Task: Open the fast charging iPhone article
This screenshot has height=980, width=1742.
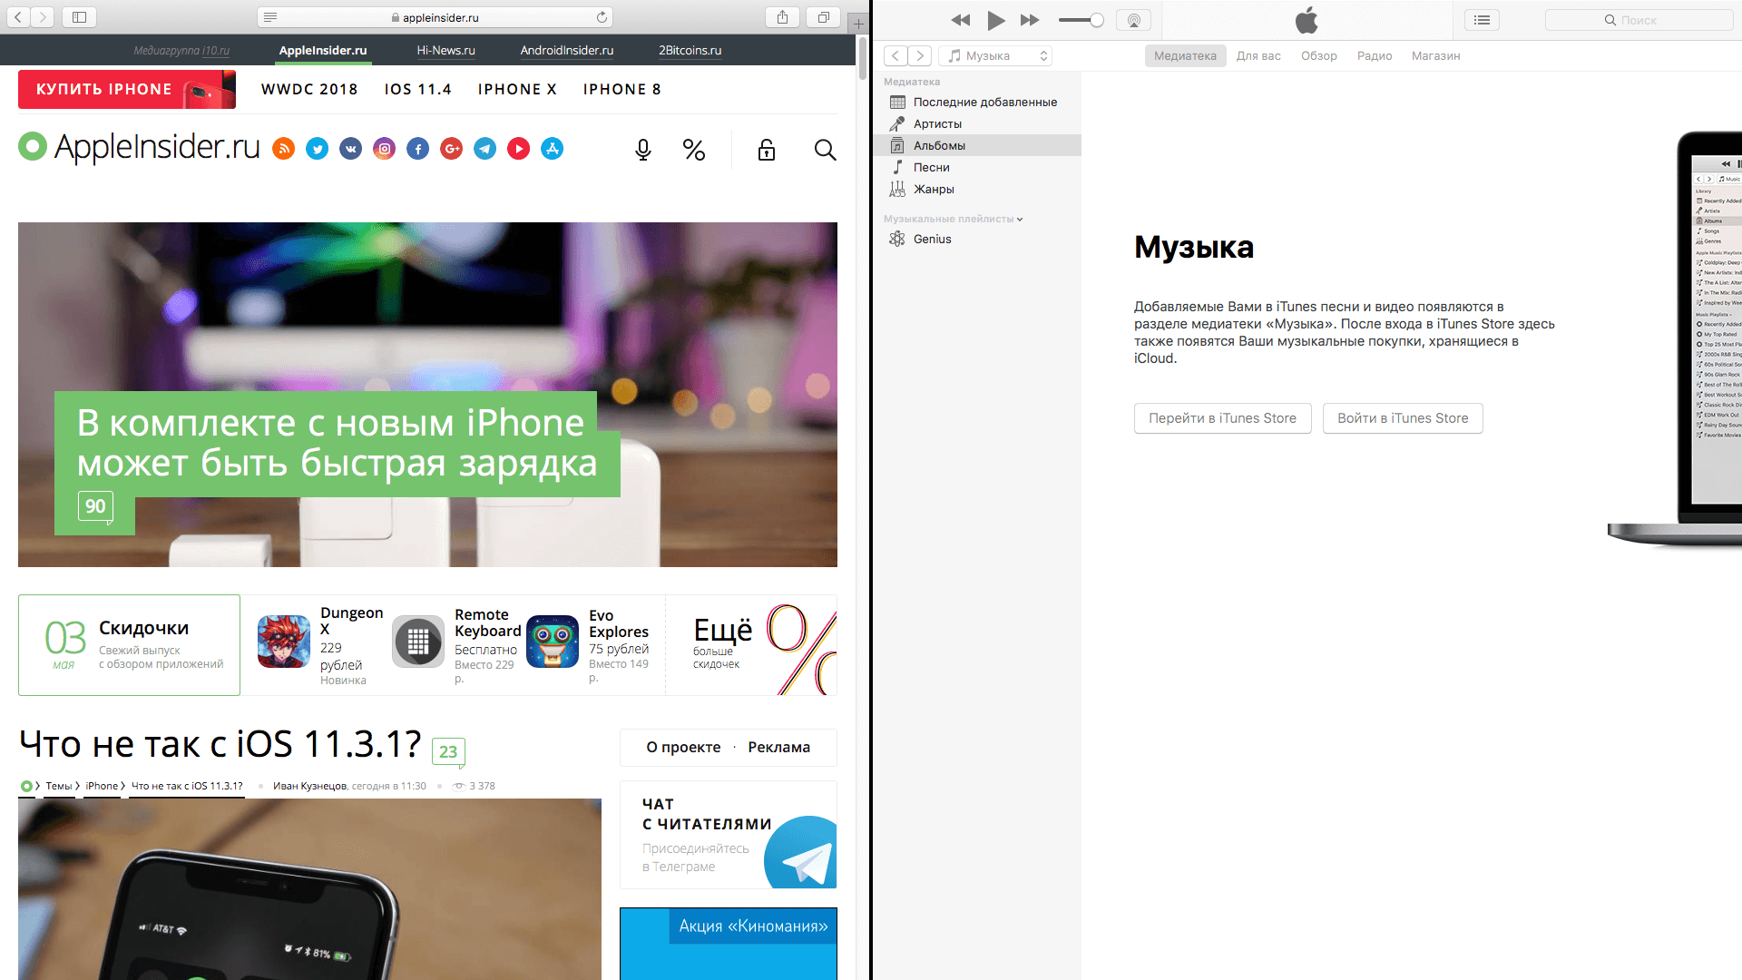Action: [x=337, y=443]
